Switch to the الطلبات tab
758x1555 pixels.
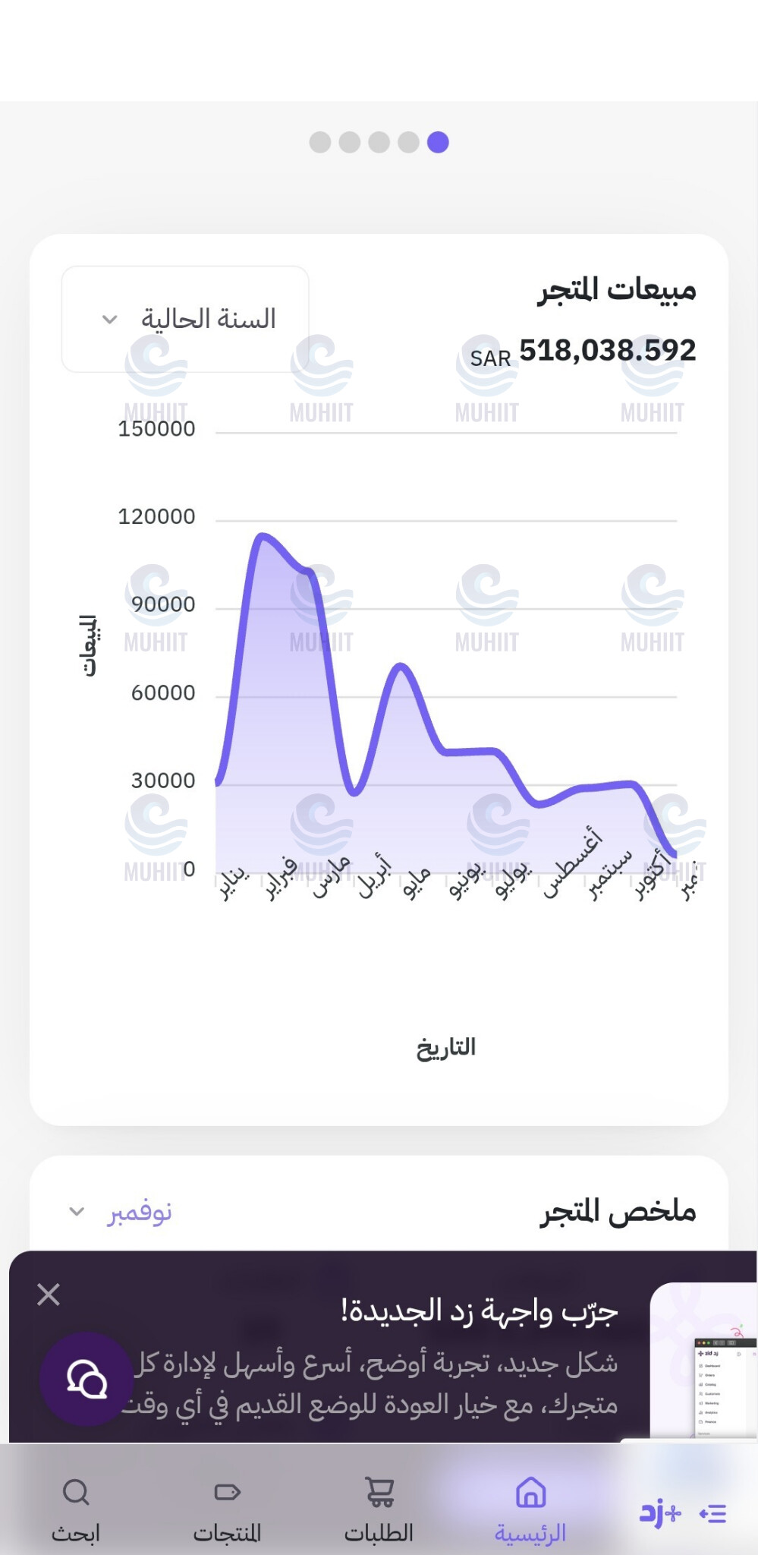click(x=379, y=1533)
